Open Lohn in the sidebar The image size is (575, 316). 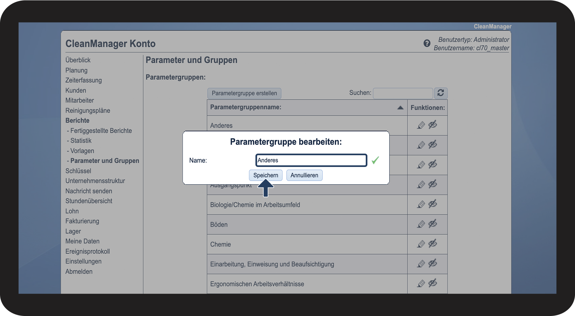point(72,211)
